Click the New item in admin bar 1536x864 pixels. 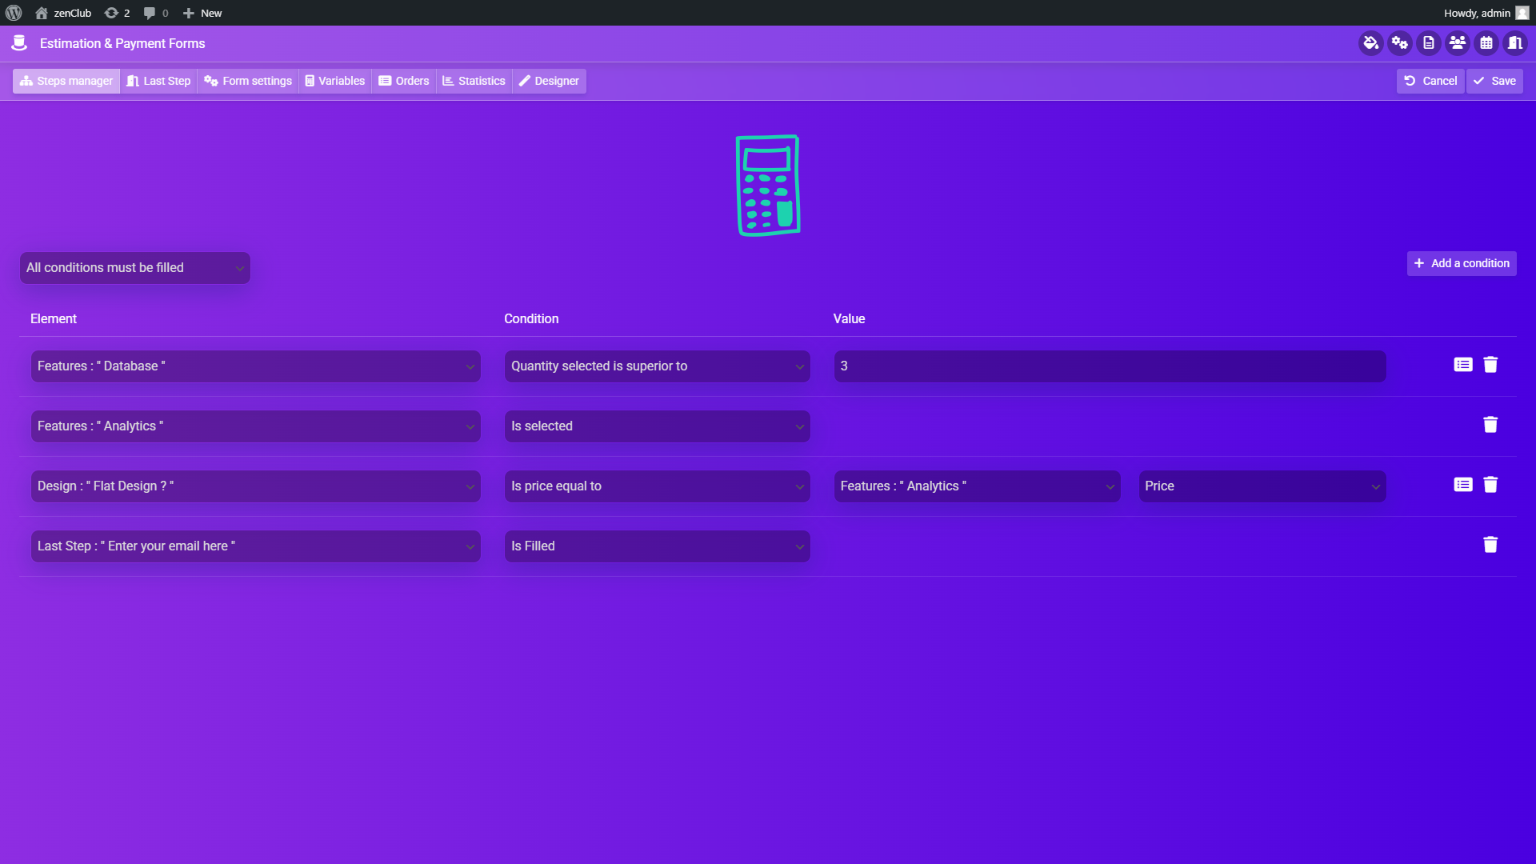coord(202,13)
